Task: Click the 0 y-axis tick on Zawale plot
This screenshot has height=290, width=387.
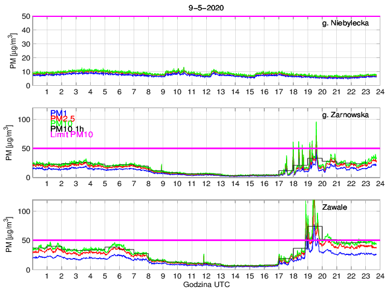Action: click(26, 269)
